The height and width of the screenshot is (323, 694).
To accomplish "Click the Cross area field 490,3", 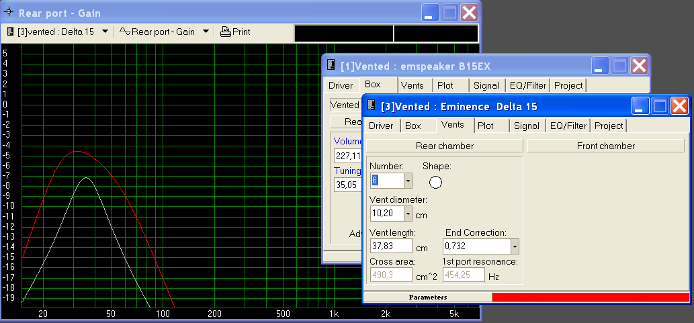I will point(391,275).
